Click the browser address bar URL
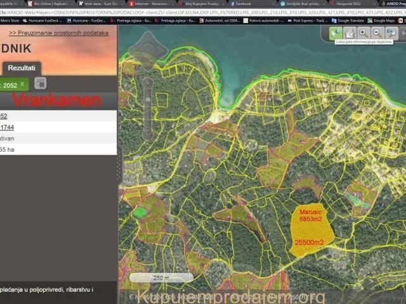This screenshot has width=406, height=304. tap(190, 12)
